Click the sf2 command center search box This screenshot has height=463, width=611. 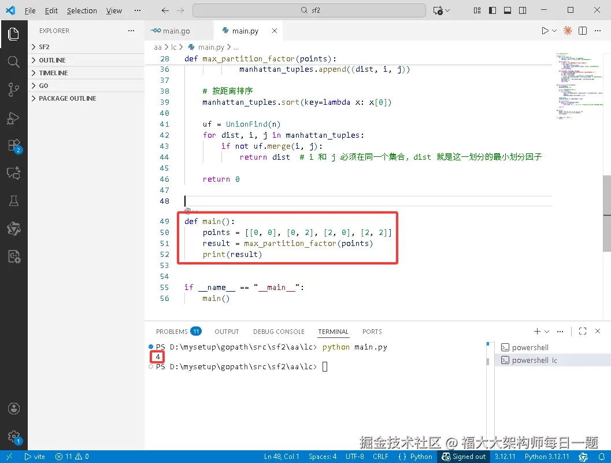[x=309, y=10]
